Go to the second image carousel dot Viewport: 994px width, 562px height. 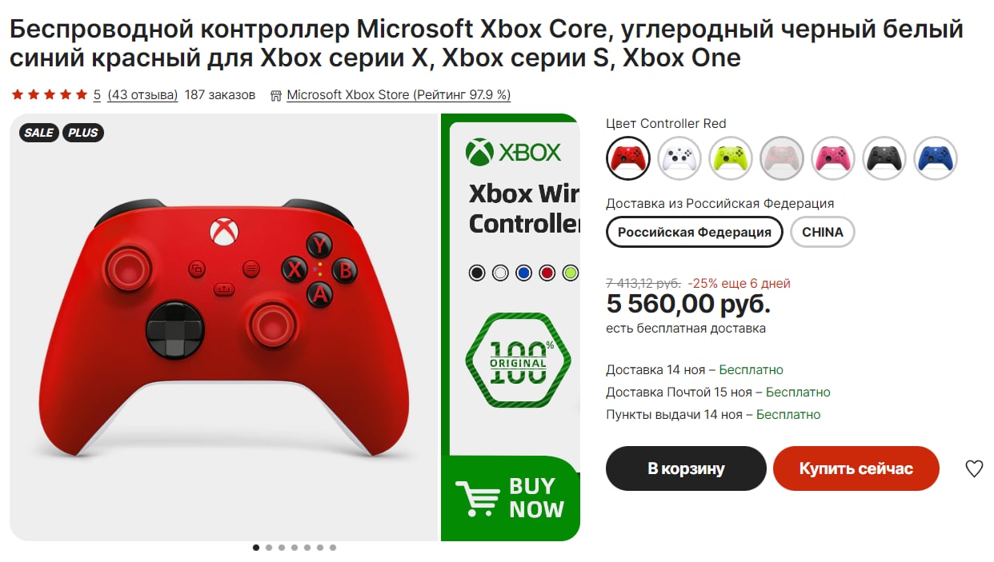tap(269, 548)
